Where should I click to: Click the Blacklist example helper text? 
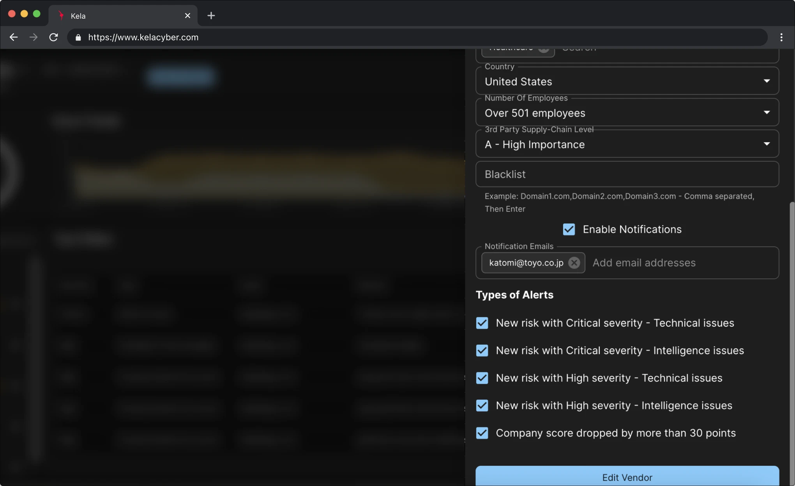click(x=620, y=202)
